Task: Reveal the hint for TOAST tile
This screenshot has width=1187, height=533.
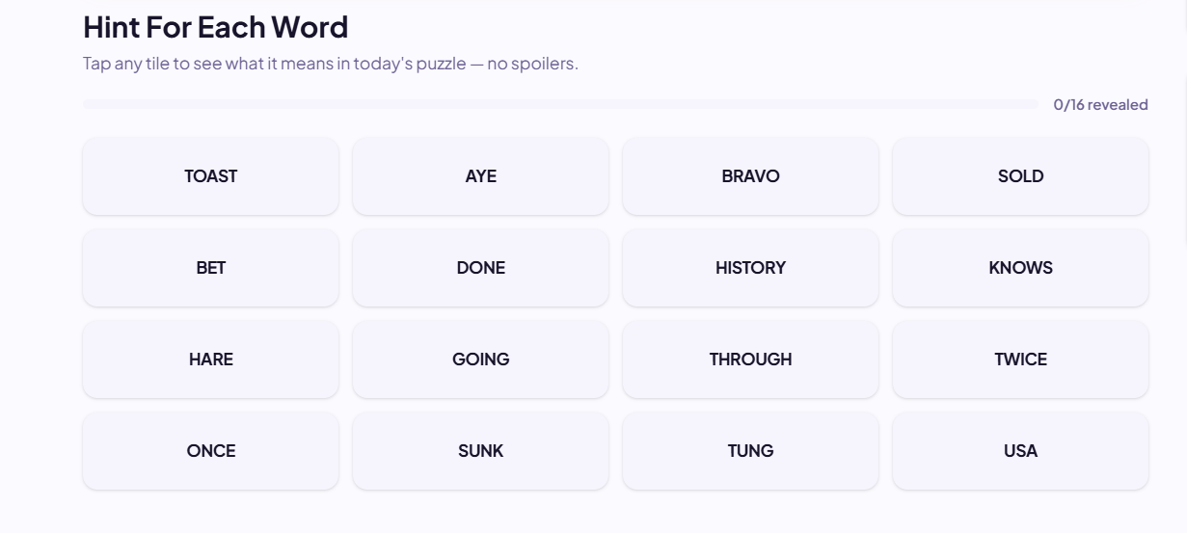Action: (210, 175)
